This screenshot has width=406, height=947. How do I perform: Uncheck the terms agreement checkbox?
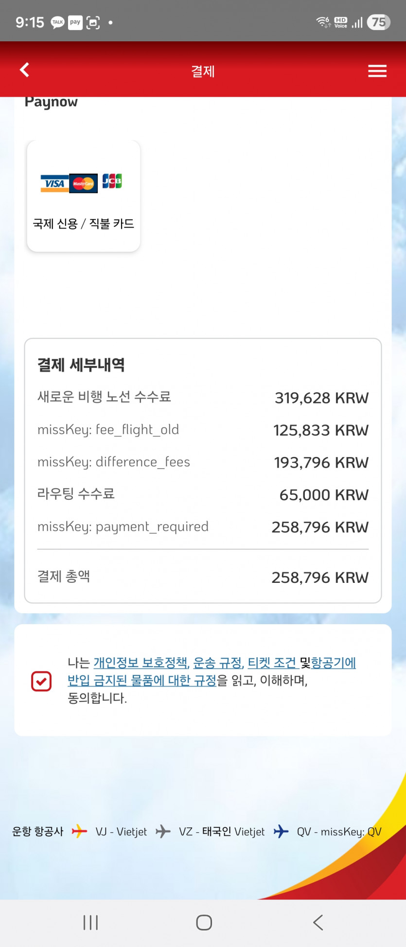tap(41, 681)
